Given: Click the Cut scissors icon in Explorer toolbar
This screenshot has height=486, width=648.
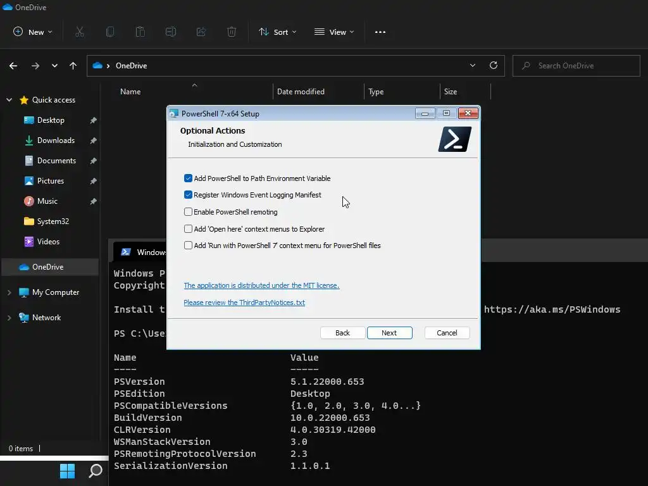Looking at the screenshot, I should point(80,32).
